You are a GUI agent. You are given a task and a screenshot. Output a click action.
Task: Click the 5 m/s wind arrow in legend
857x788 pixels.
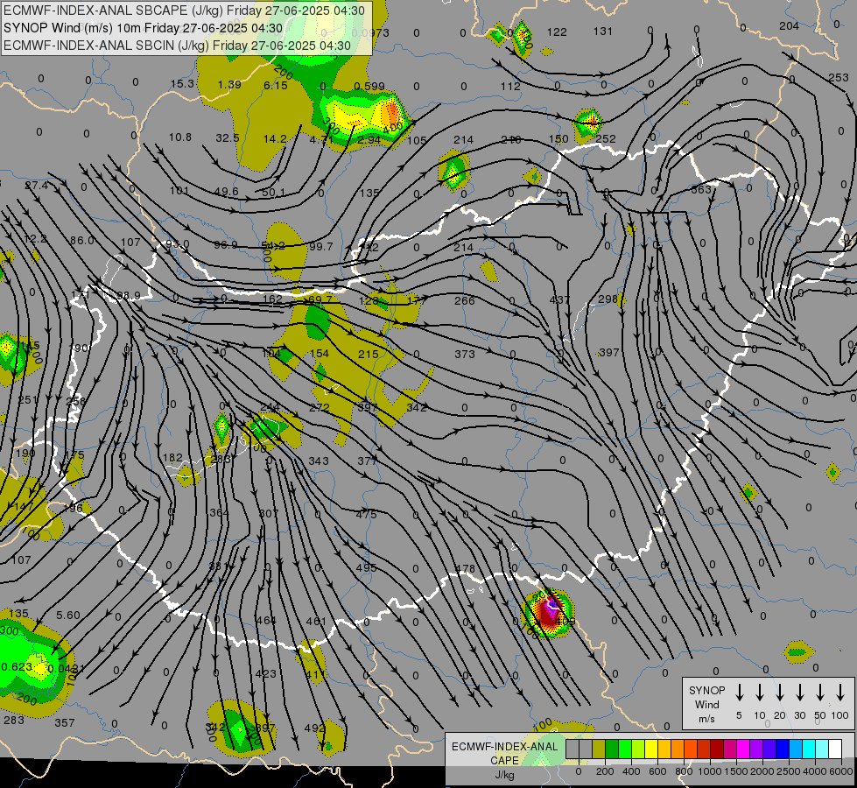tap(739, 693)
